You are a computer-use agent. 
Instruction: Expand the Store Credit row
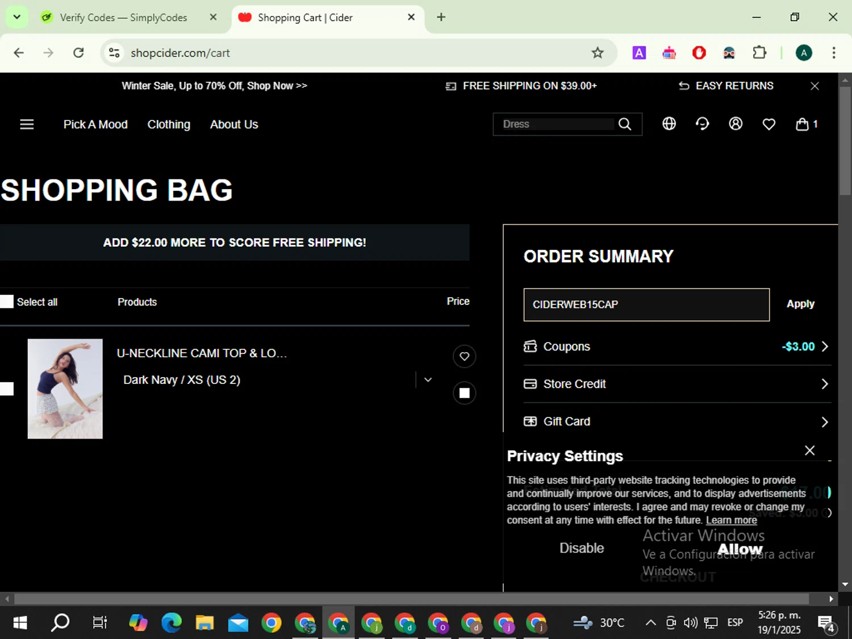[x=677, y=384]
